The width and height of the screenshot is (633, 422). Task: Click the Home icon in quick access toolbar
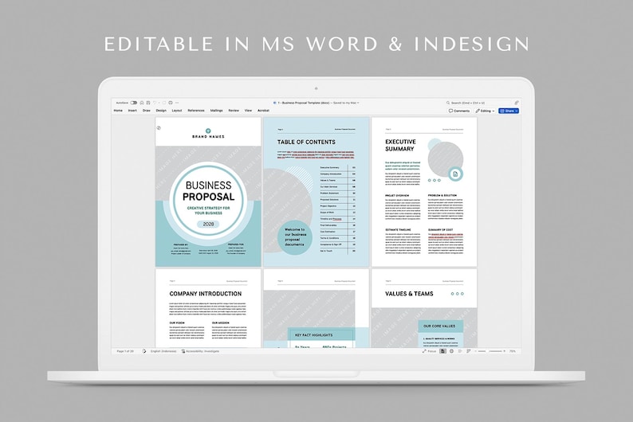[x=142, y=103]
